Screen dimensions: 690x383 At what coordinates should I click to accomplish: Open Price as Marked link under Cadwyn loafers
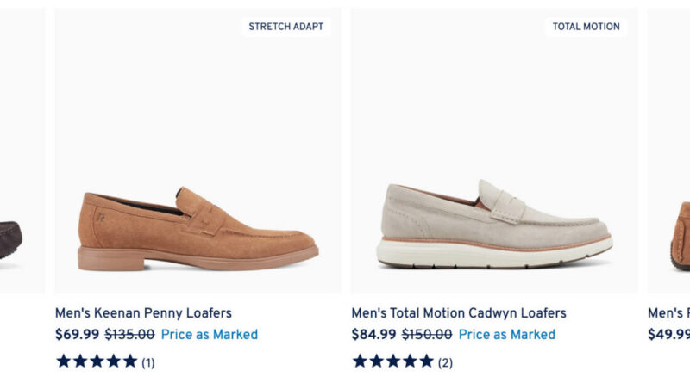507,335
